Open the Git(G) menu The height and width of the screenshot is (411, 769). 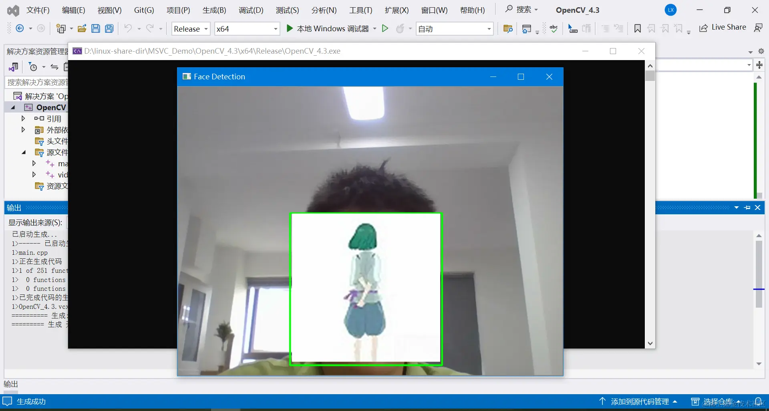tap(144, 10)
